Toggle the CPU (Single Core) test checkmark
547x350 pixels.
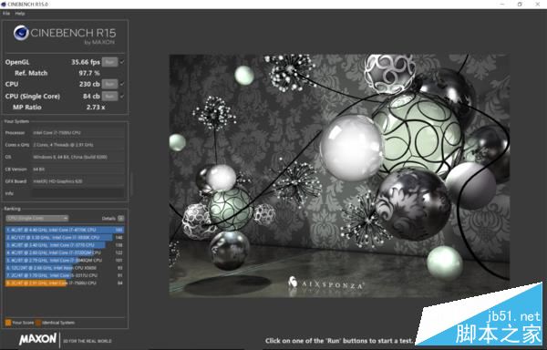pyautogui.click(x=122, y=97)
